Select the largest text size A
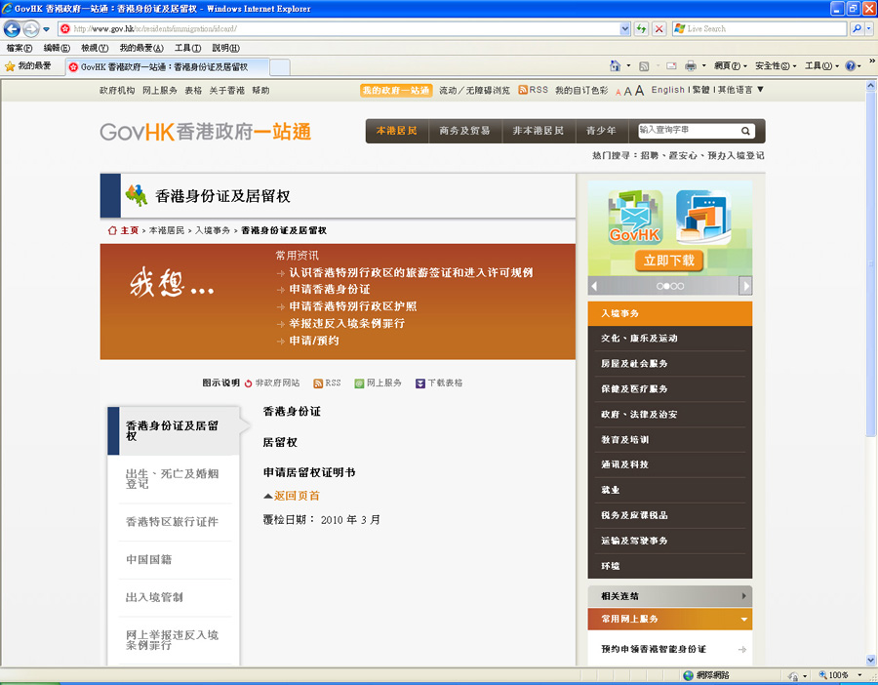Screen dimensions: 878x685 coord(640,90)
